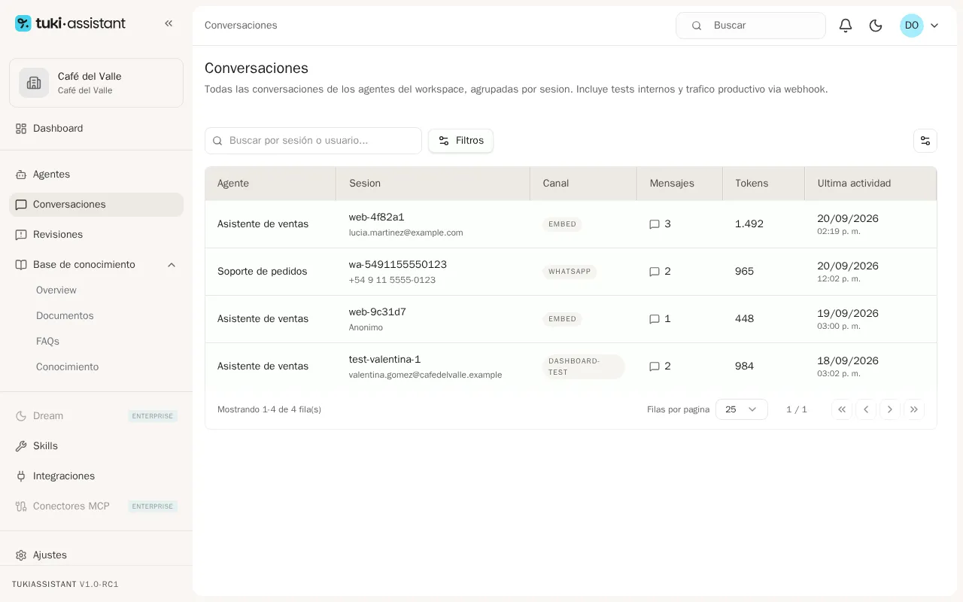Click the Dashboard grid icon
This screenshot has height=602, width=963.
(x=21, y=129)
